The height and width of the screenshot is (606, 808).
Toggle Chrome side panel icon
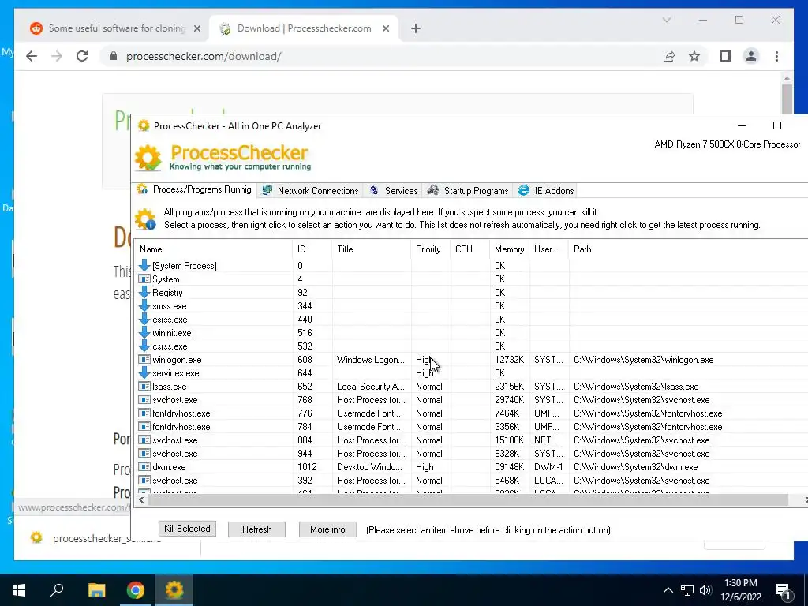tap(726, 56)
